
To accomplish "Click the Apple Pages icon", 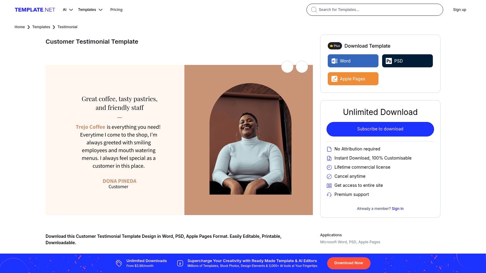I will (x=334, y=79).
